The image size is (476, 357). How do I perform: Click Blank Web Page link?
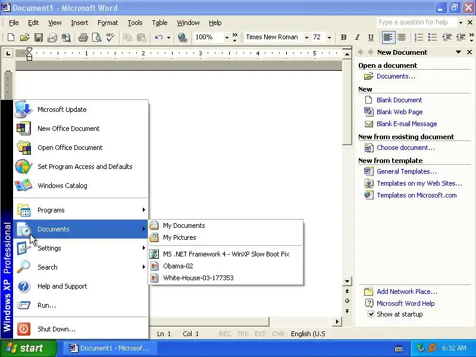(399, 112)
